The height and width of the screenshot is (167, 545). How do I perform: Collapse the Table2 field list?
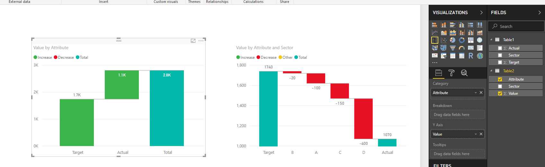[x=491, y=71]
